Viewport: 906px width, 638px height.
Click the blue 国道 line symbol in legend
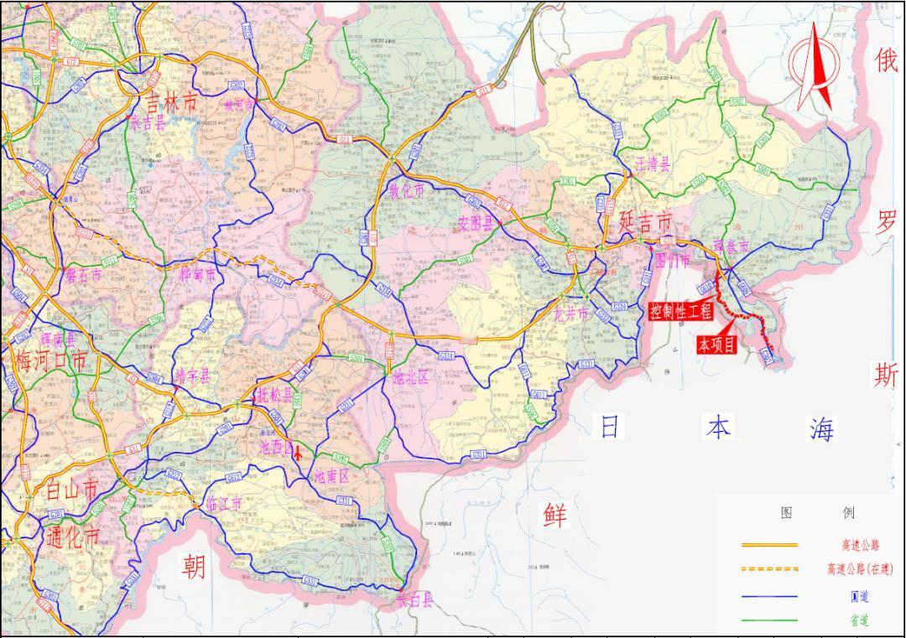[768, 596]
